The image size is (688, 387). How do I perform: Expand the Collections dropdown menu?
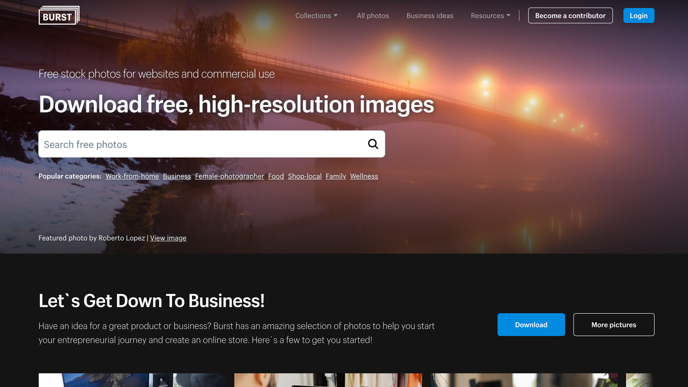[316, 15]
